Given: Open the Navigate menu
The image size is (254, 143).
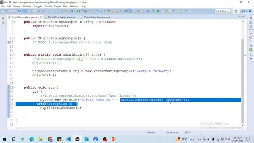Looking at the screenshot, I should click(38, 6).
